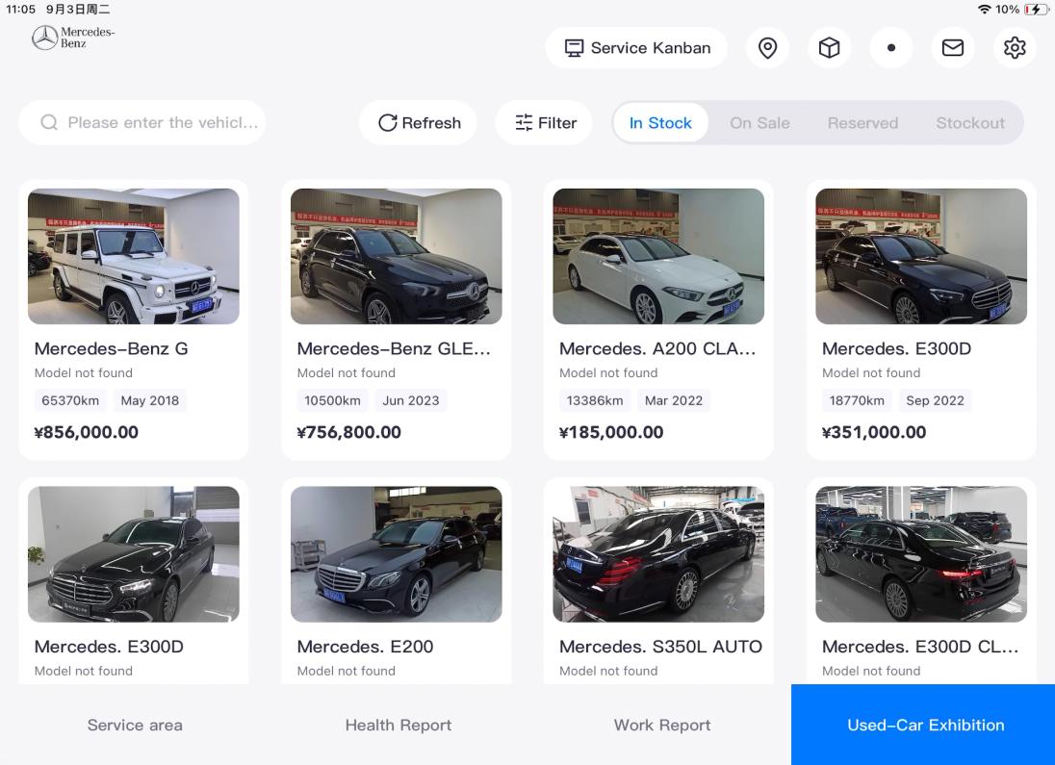Image resolution: width=1055 pixels, height=765 pixels.
Task: Click the Mercedes. E200 title
Action: [366, 647]
